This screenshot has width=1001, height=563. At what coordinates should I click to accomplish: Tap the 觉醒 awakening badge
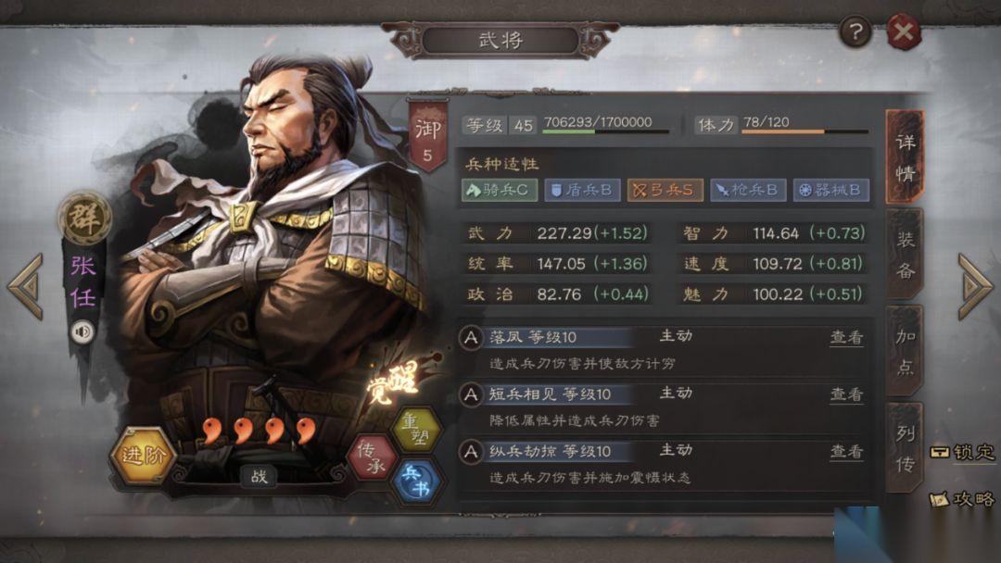point(395,382)
